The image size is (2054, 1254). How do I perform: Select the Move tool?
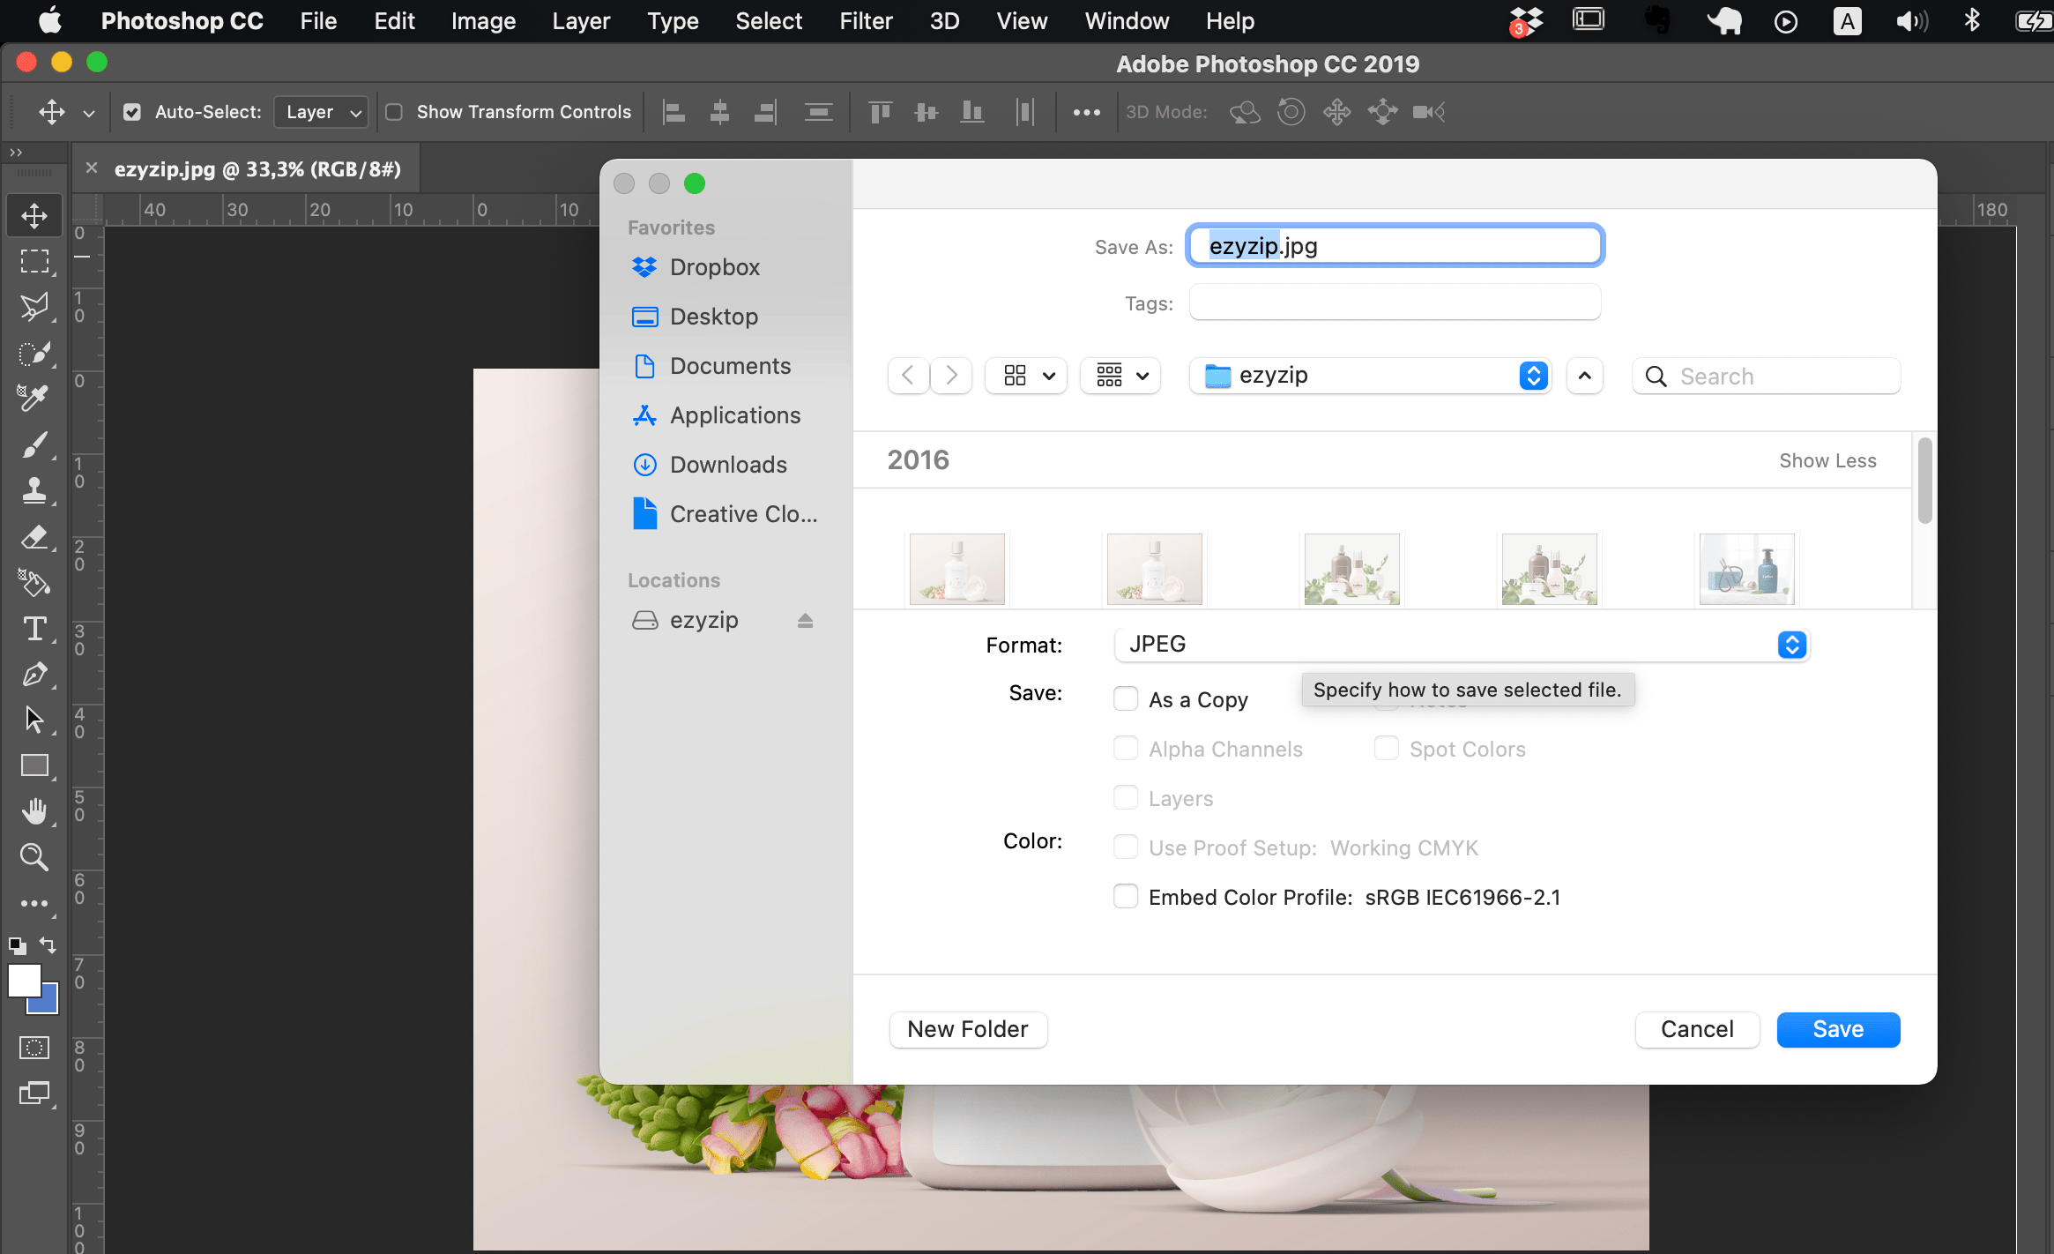point(35,214)
